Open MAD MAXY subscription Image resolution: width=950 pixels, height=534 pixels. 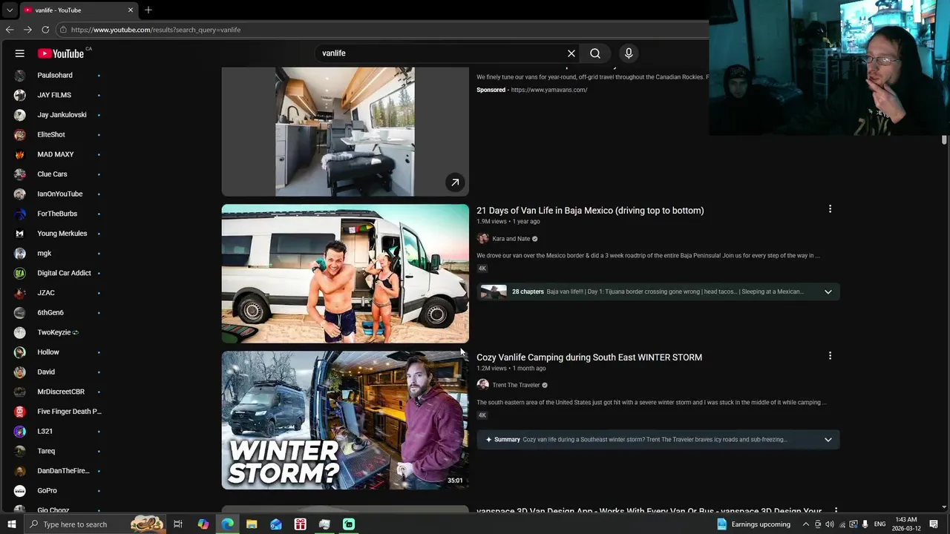[56, 154]
